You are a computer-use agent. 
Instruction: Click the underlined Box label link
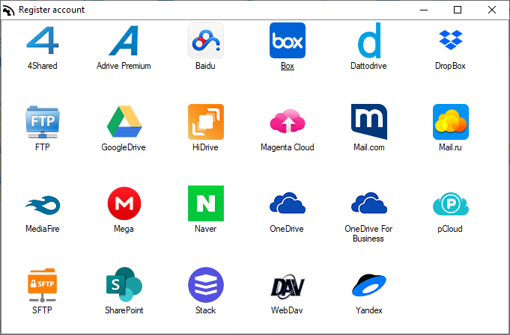[287, 66]
